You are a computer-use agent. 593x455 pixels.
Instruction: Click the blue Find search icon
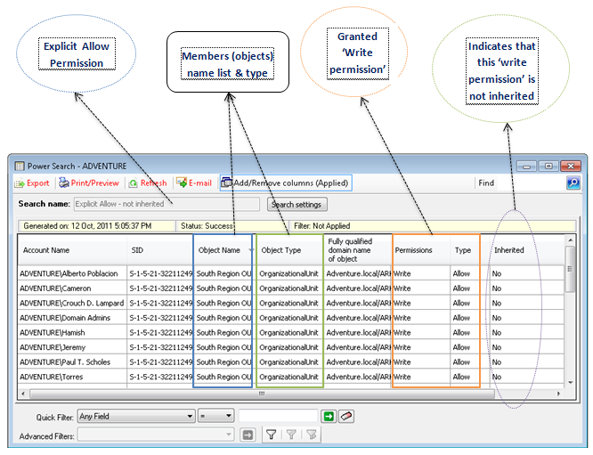click(x=573, y=183)
